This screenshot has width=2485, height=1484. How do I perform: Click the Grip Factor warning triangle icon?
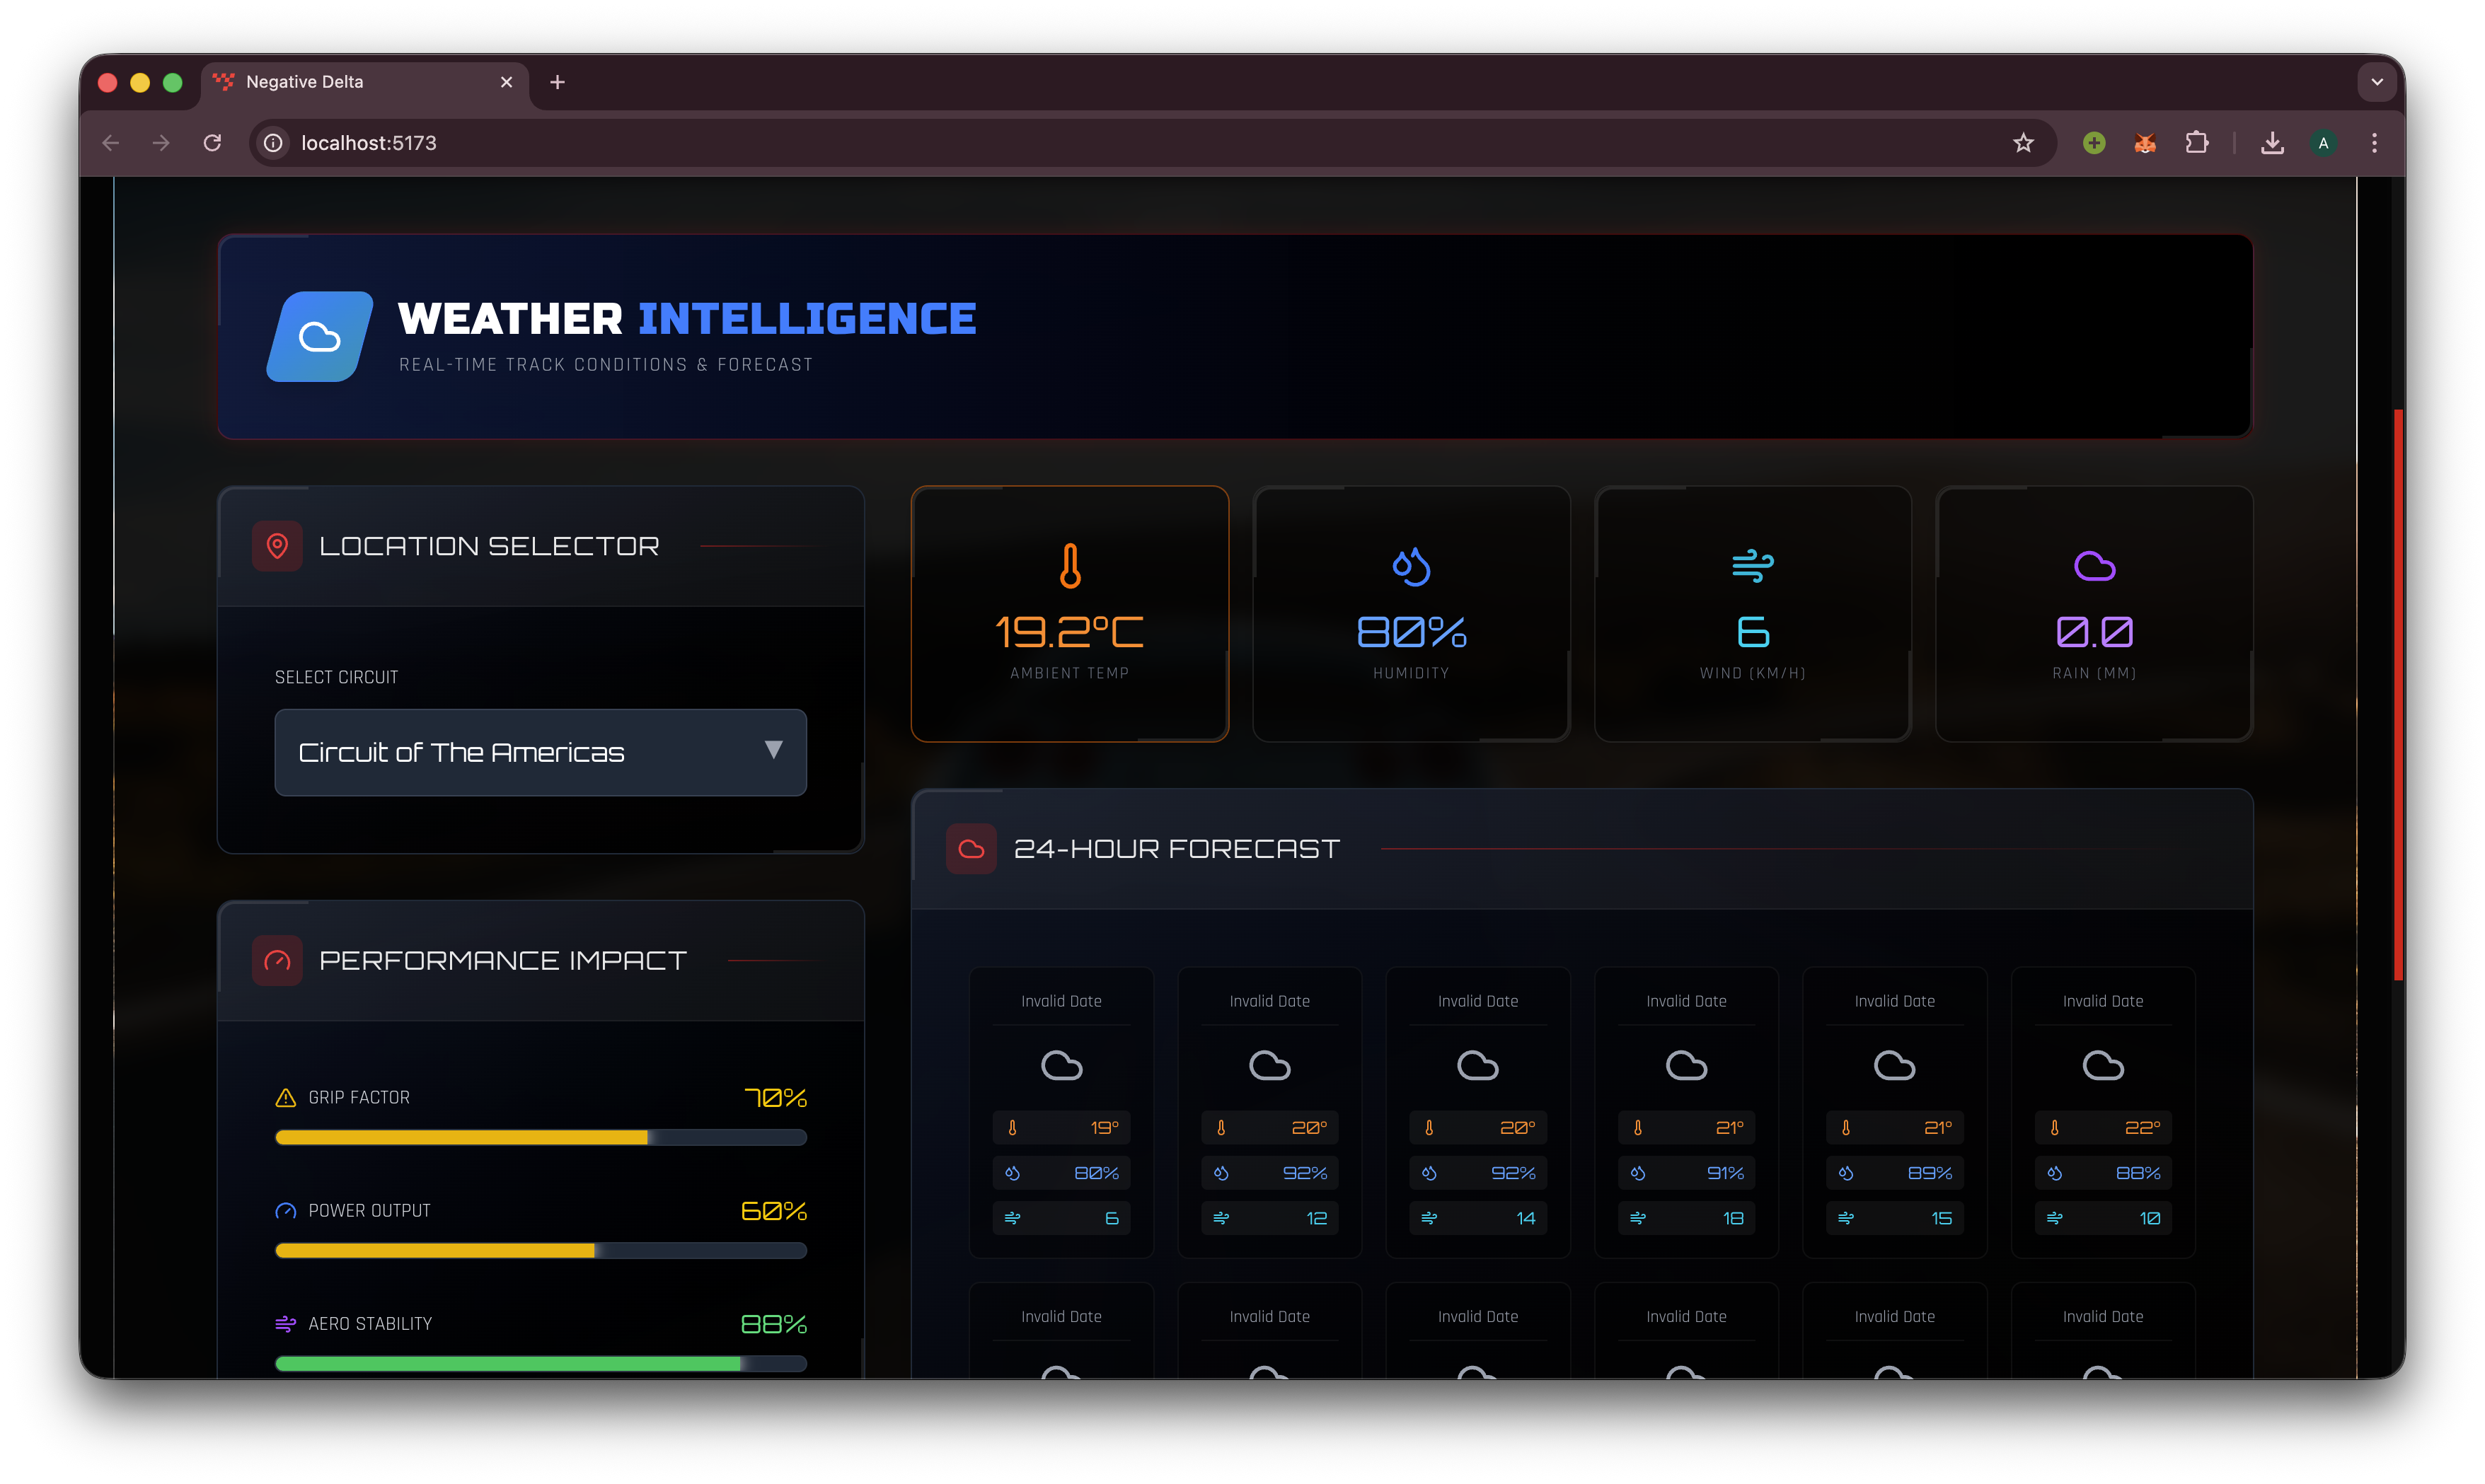[285, 1098]
